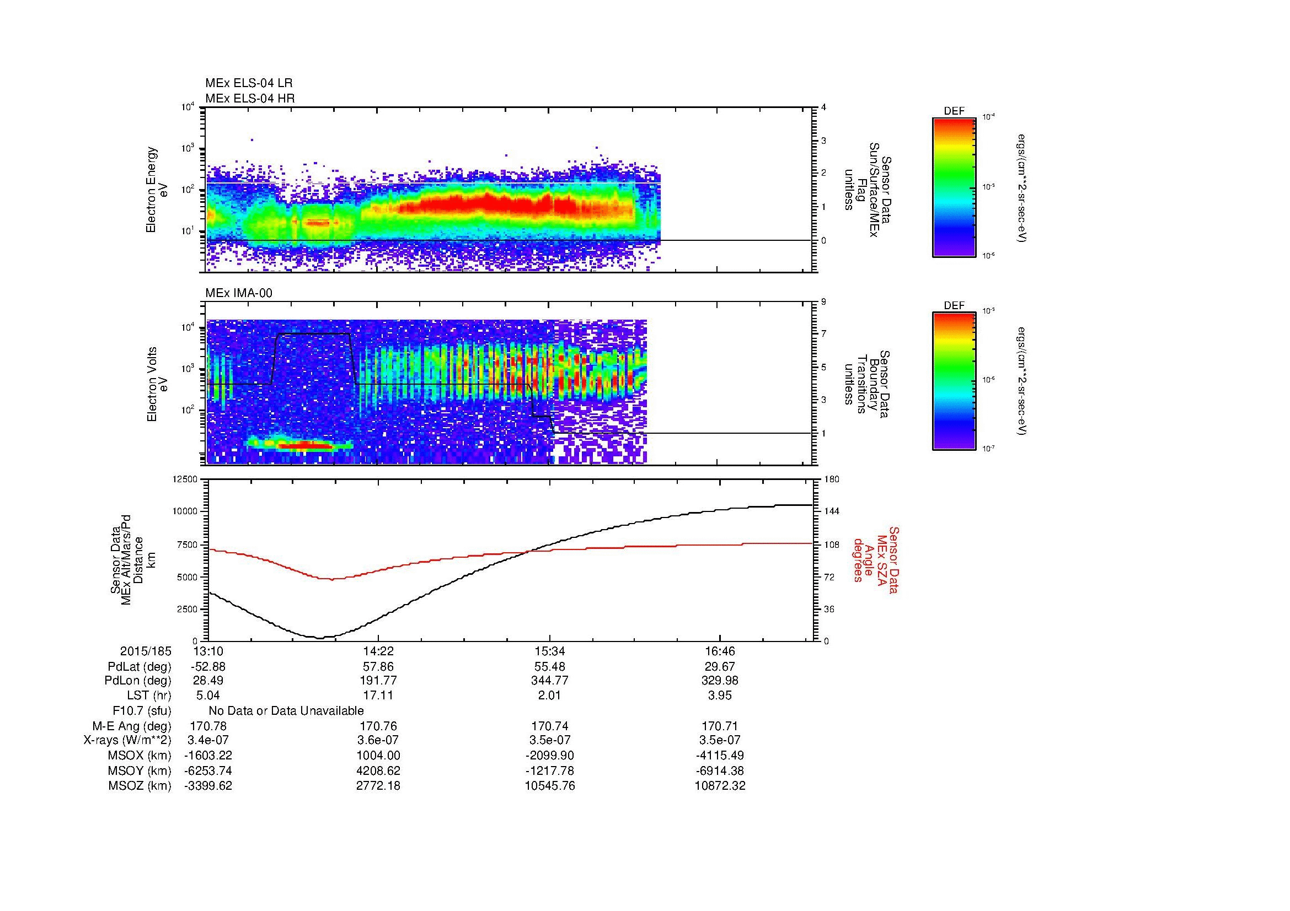Screen dimensions: 1290x911
Task: Click SZA axis tick '144'
Action: 832,511
